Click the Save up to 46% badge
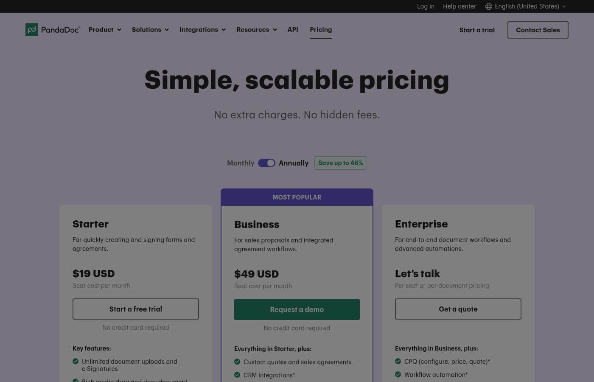The width and height of the screenshot is (594, 382). pos(341,163)
